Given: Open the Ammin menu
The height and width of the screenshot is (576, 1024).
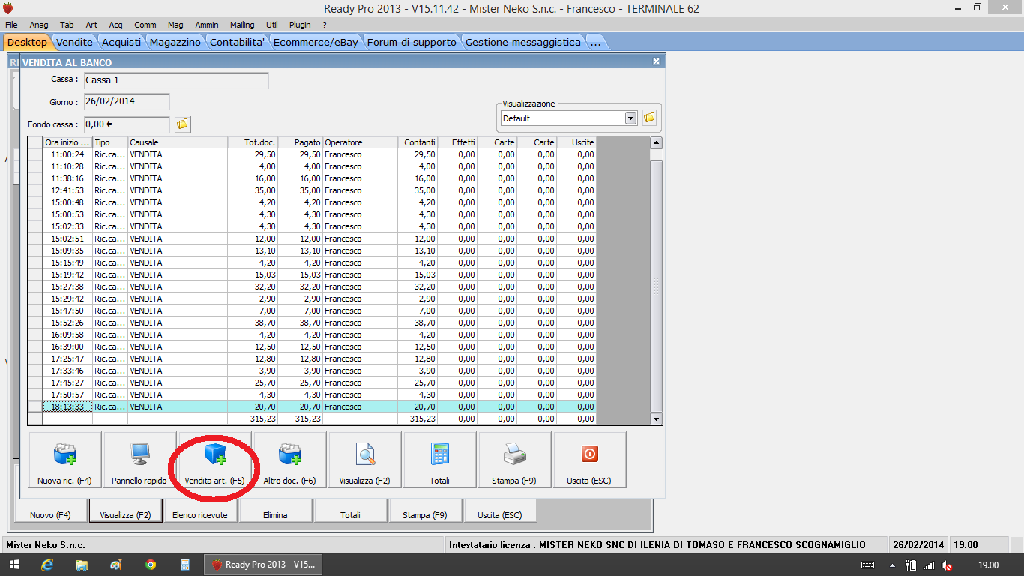Looking at the screenshot, I should 207,25.
